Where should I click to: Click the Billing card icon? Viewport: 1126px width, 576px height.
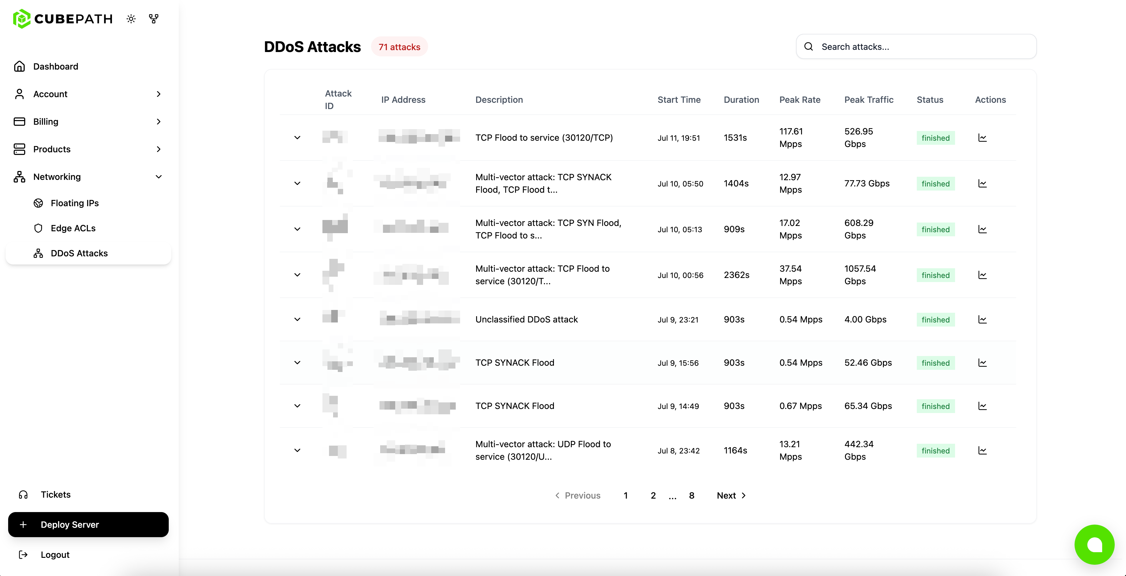(19, 121)
